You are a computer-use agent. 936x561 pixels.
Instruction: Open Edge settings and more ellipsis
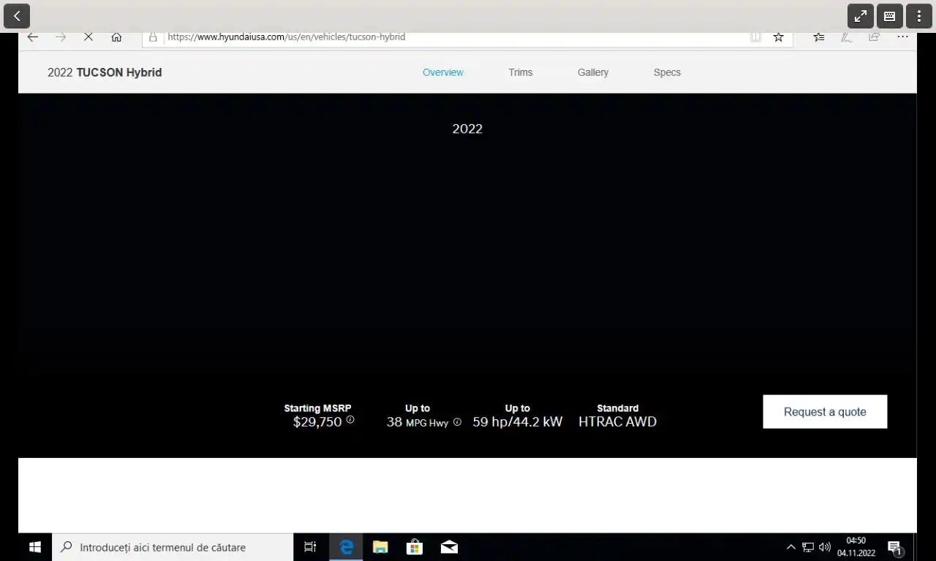coord(902,37)
